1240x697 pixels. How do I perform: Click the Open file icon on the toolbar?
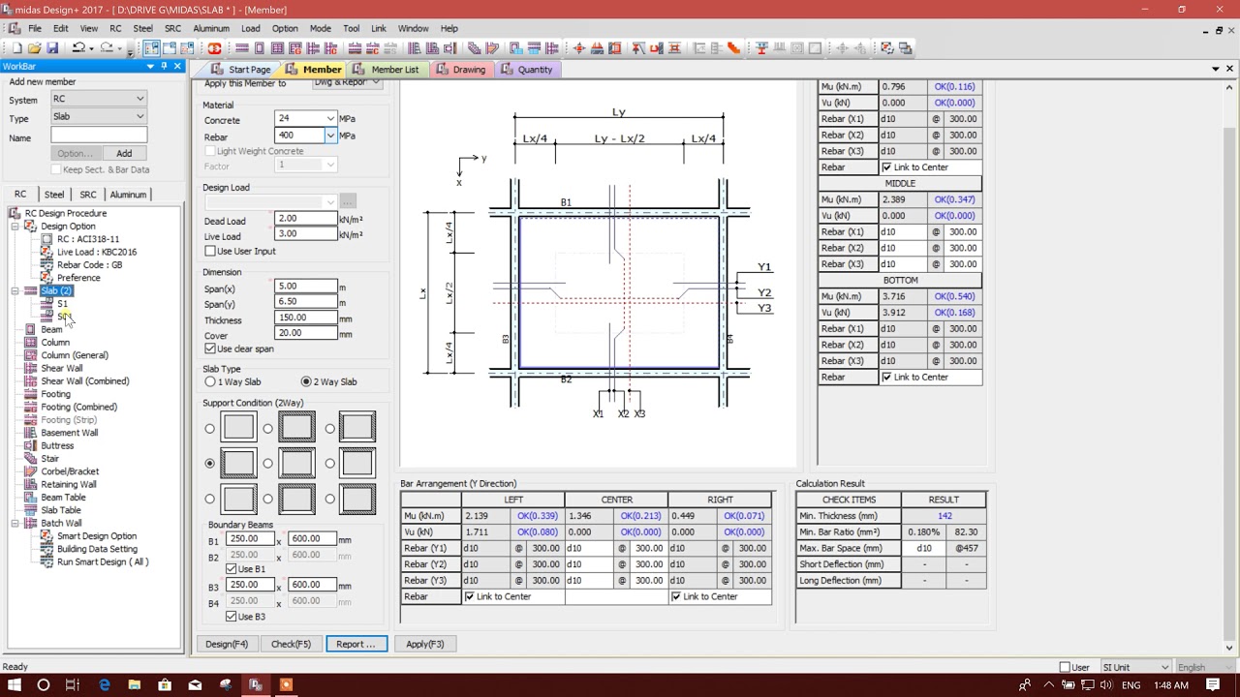pyautogui.click(x=37, y=48)
